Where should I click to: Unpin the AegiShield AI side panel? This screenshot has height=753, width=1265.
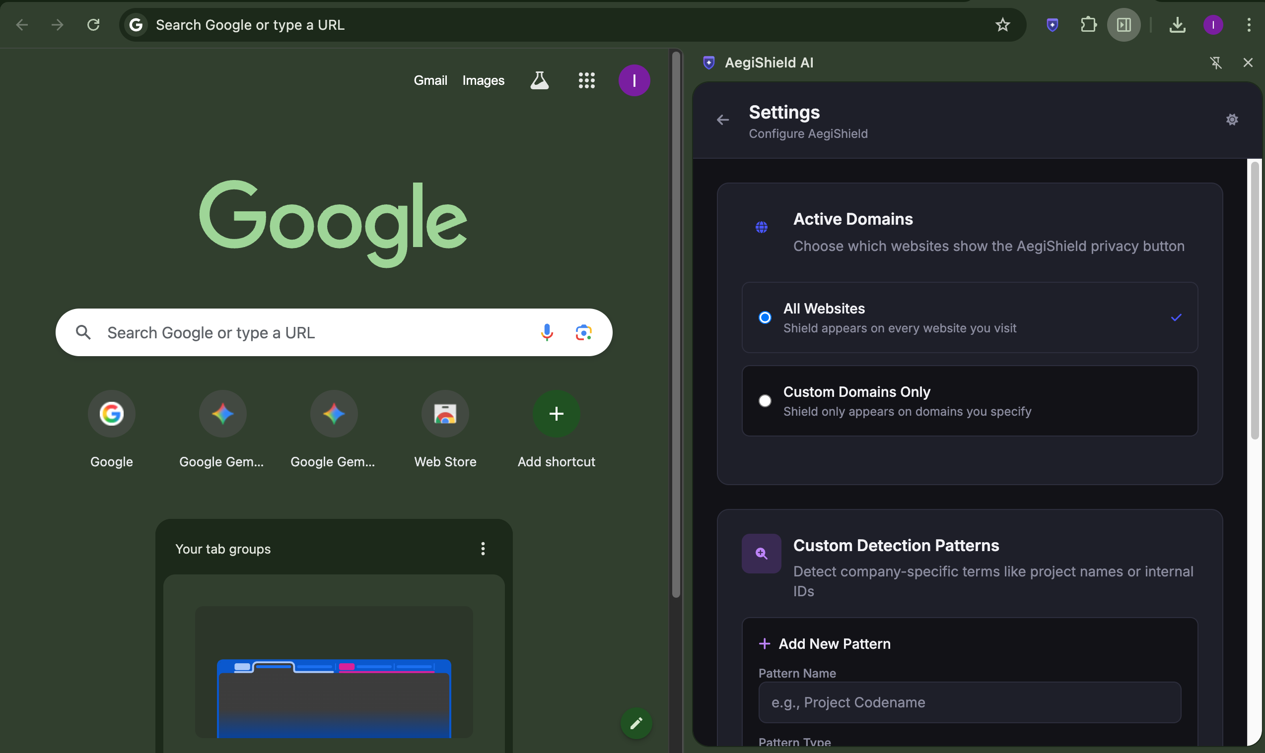click(1215, 63)
